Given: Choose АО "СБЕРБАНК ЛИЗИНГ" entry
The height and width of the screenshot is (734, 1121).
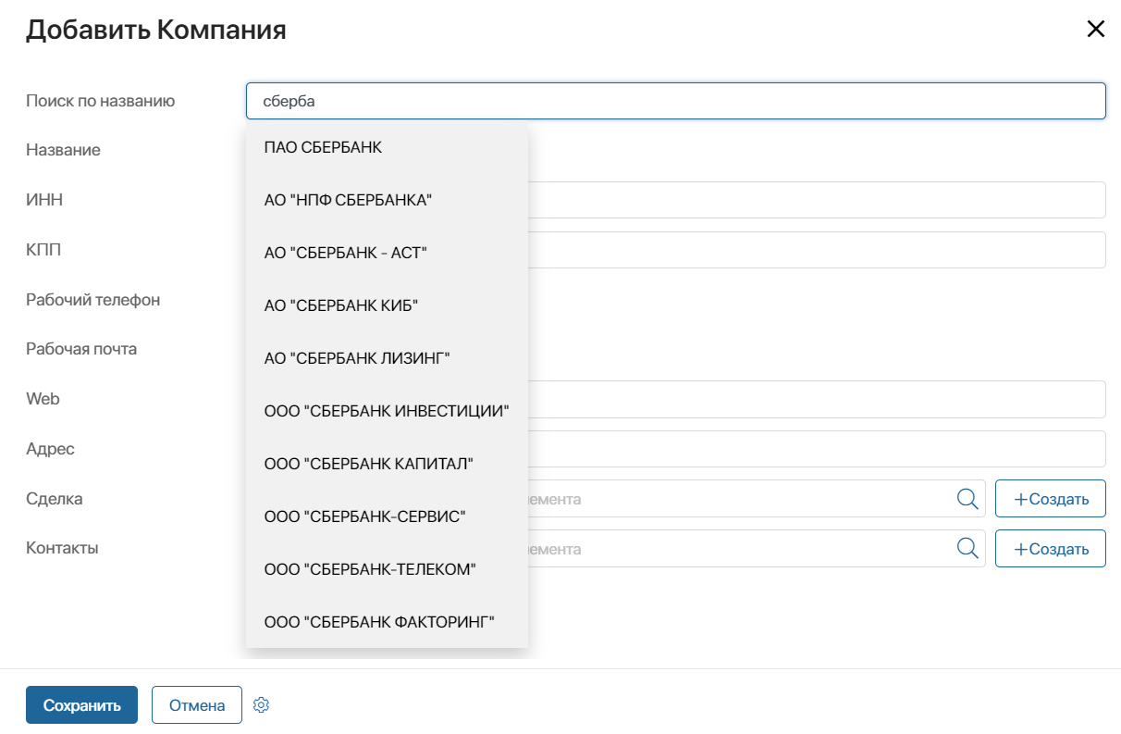Looking at the screenshot, I should [387, 358].
